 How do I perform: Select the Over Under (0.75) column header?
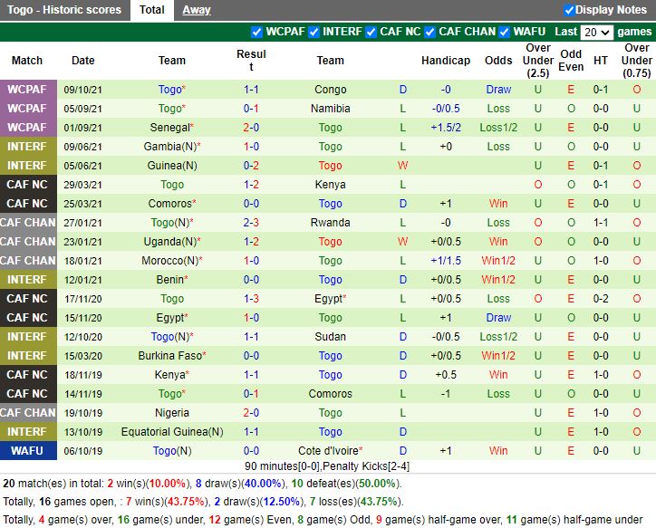coord(636,61)
